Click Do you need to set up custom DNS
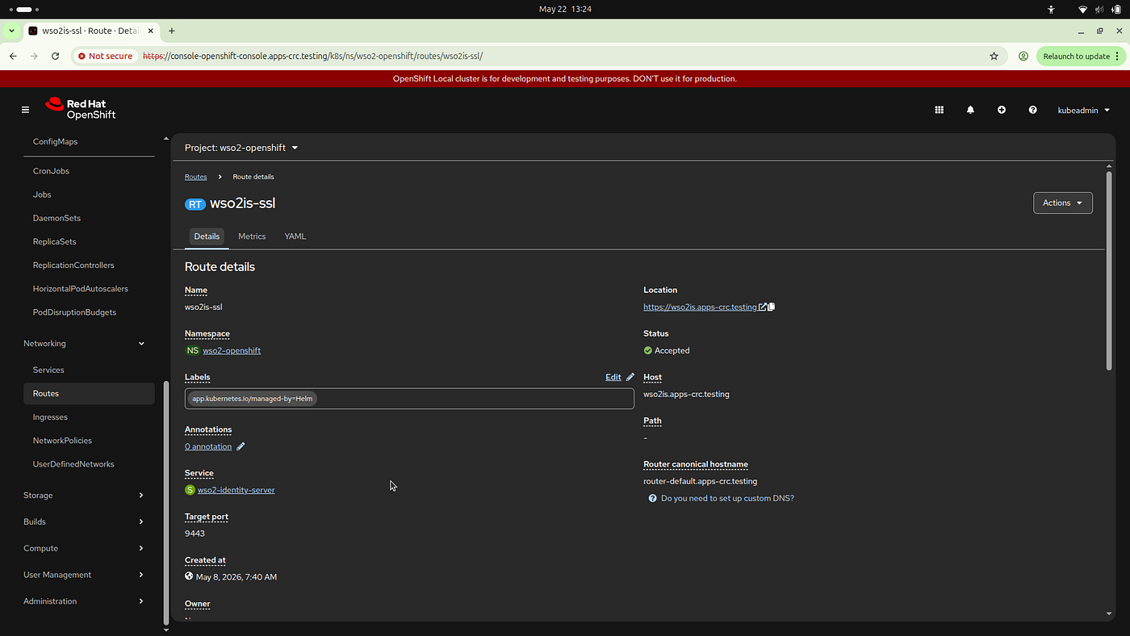Screen dimensions: 1130x636 (727, 498)
